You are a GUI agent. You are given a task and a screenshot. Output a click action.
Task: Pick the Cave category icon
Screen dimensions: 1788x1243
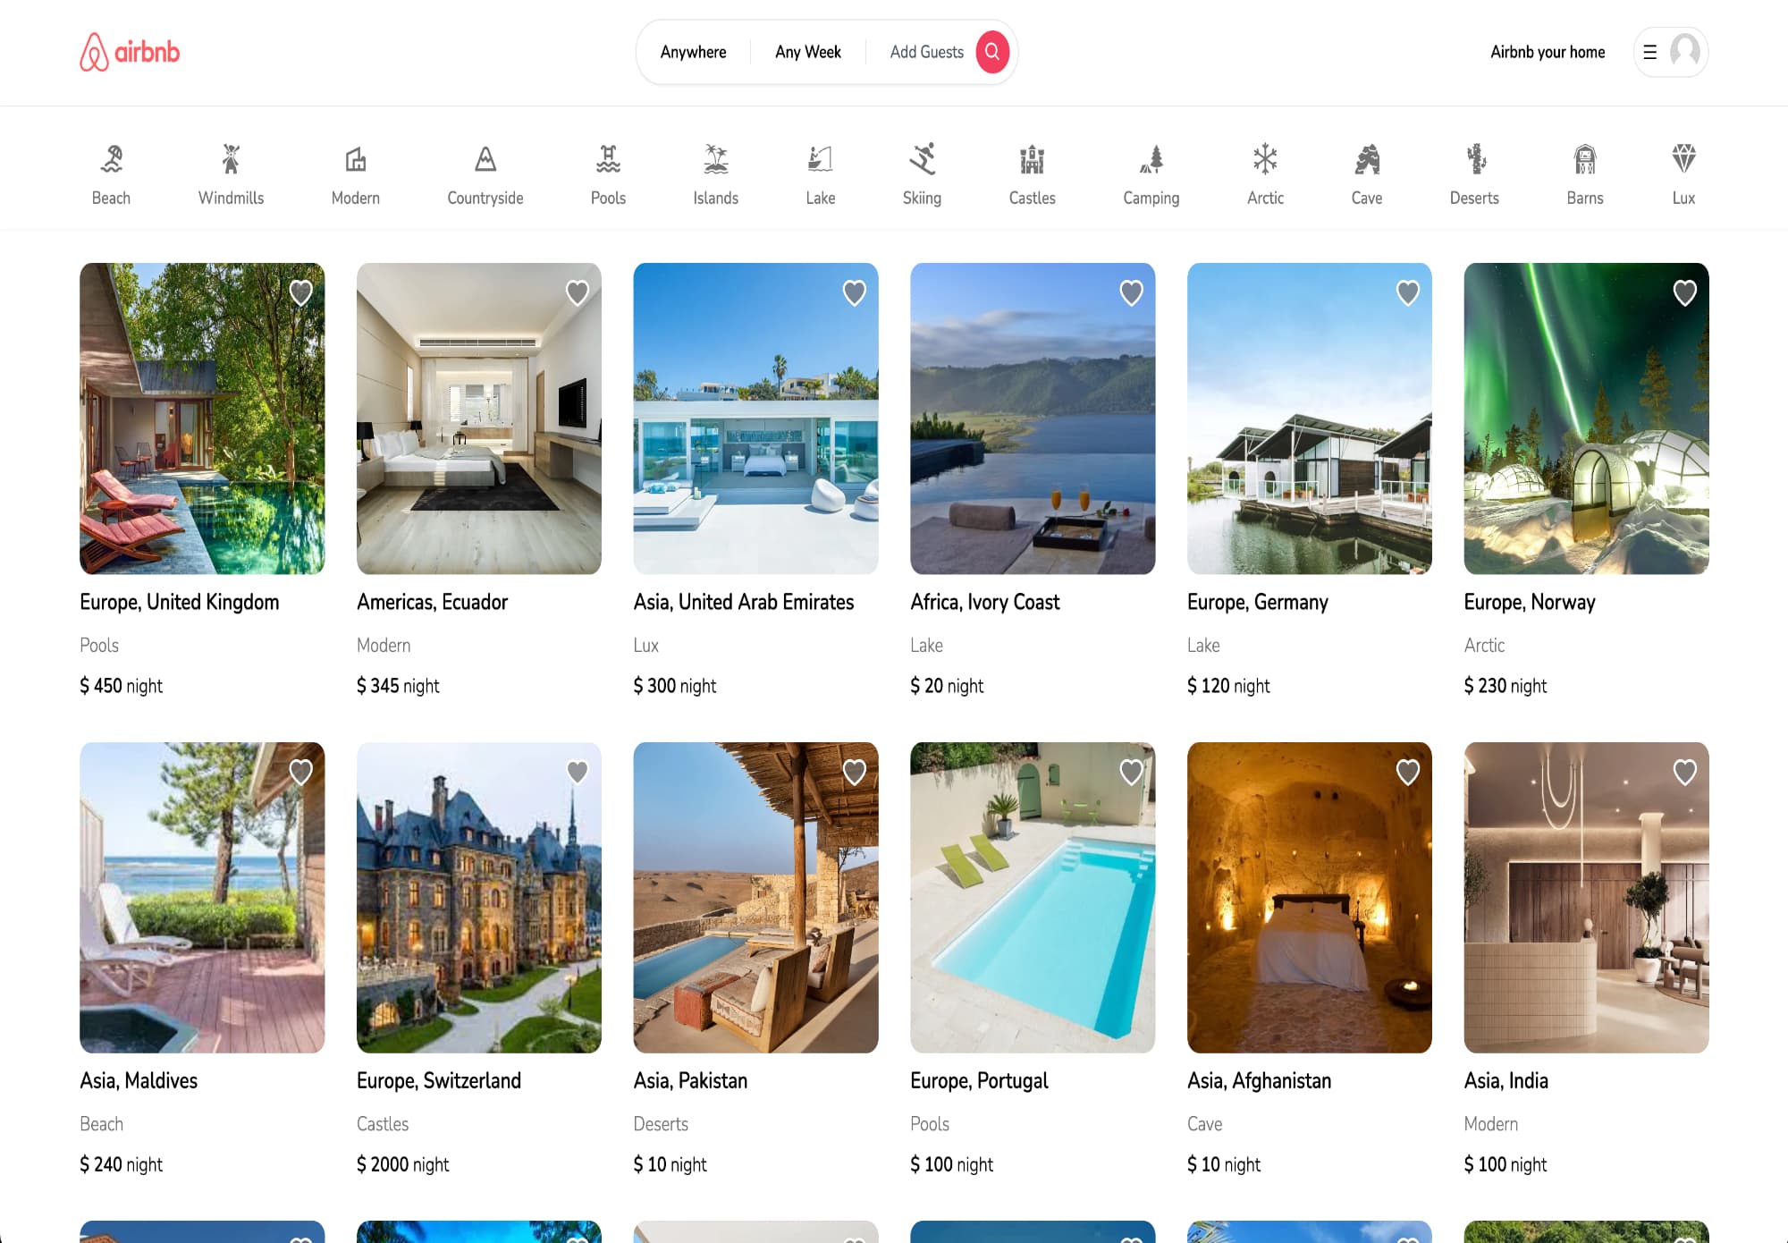[1366, 159]
